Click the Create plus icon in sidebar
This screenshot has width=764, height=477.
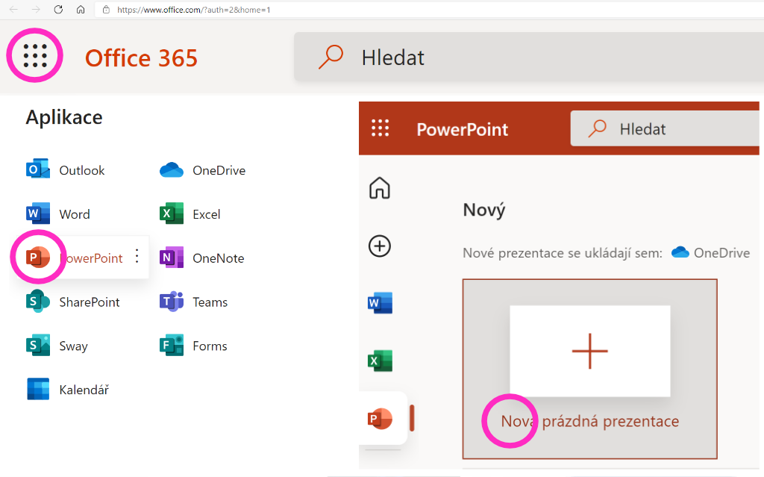tap(380, 246)
